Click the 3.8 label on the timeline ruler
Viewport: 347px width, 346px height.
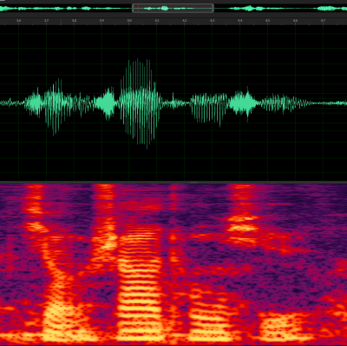(74, 21)
